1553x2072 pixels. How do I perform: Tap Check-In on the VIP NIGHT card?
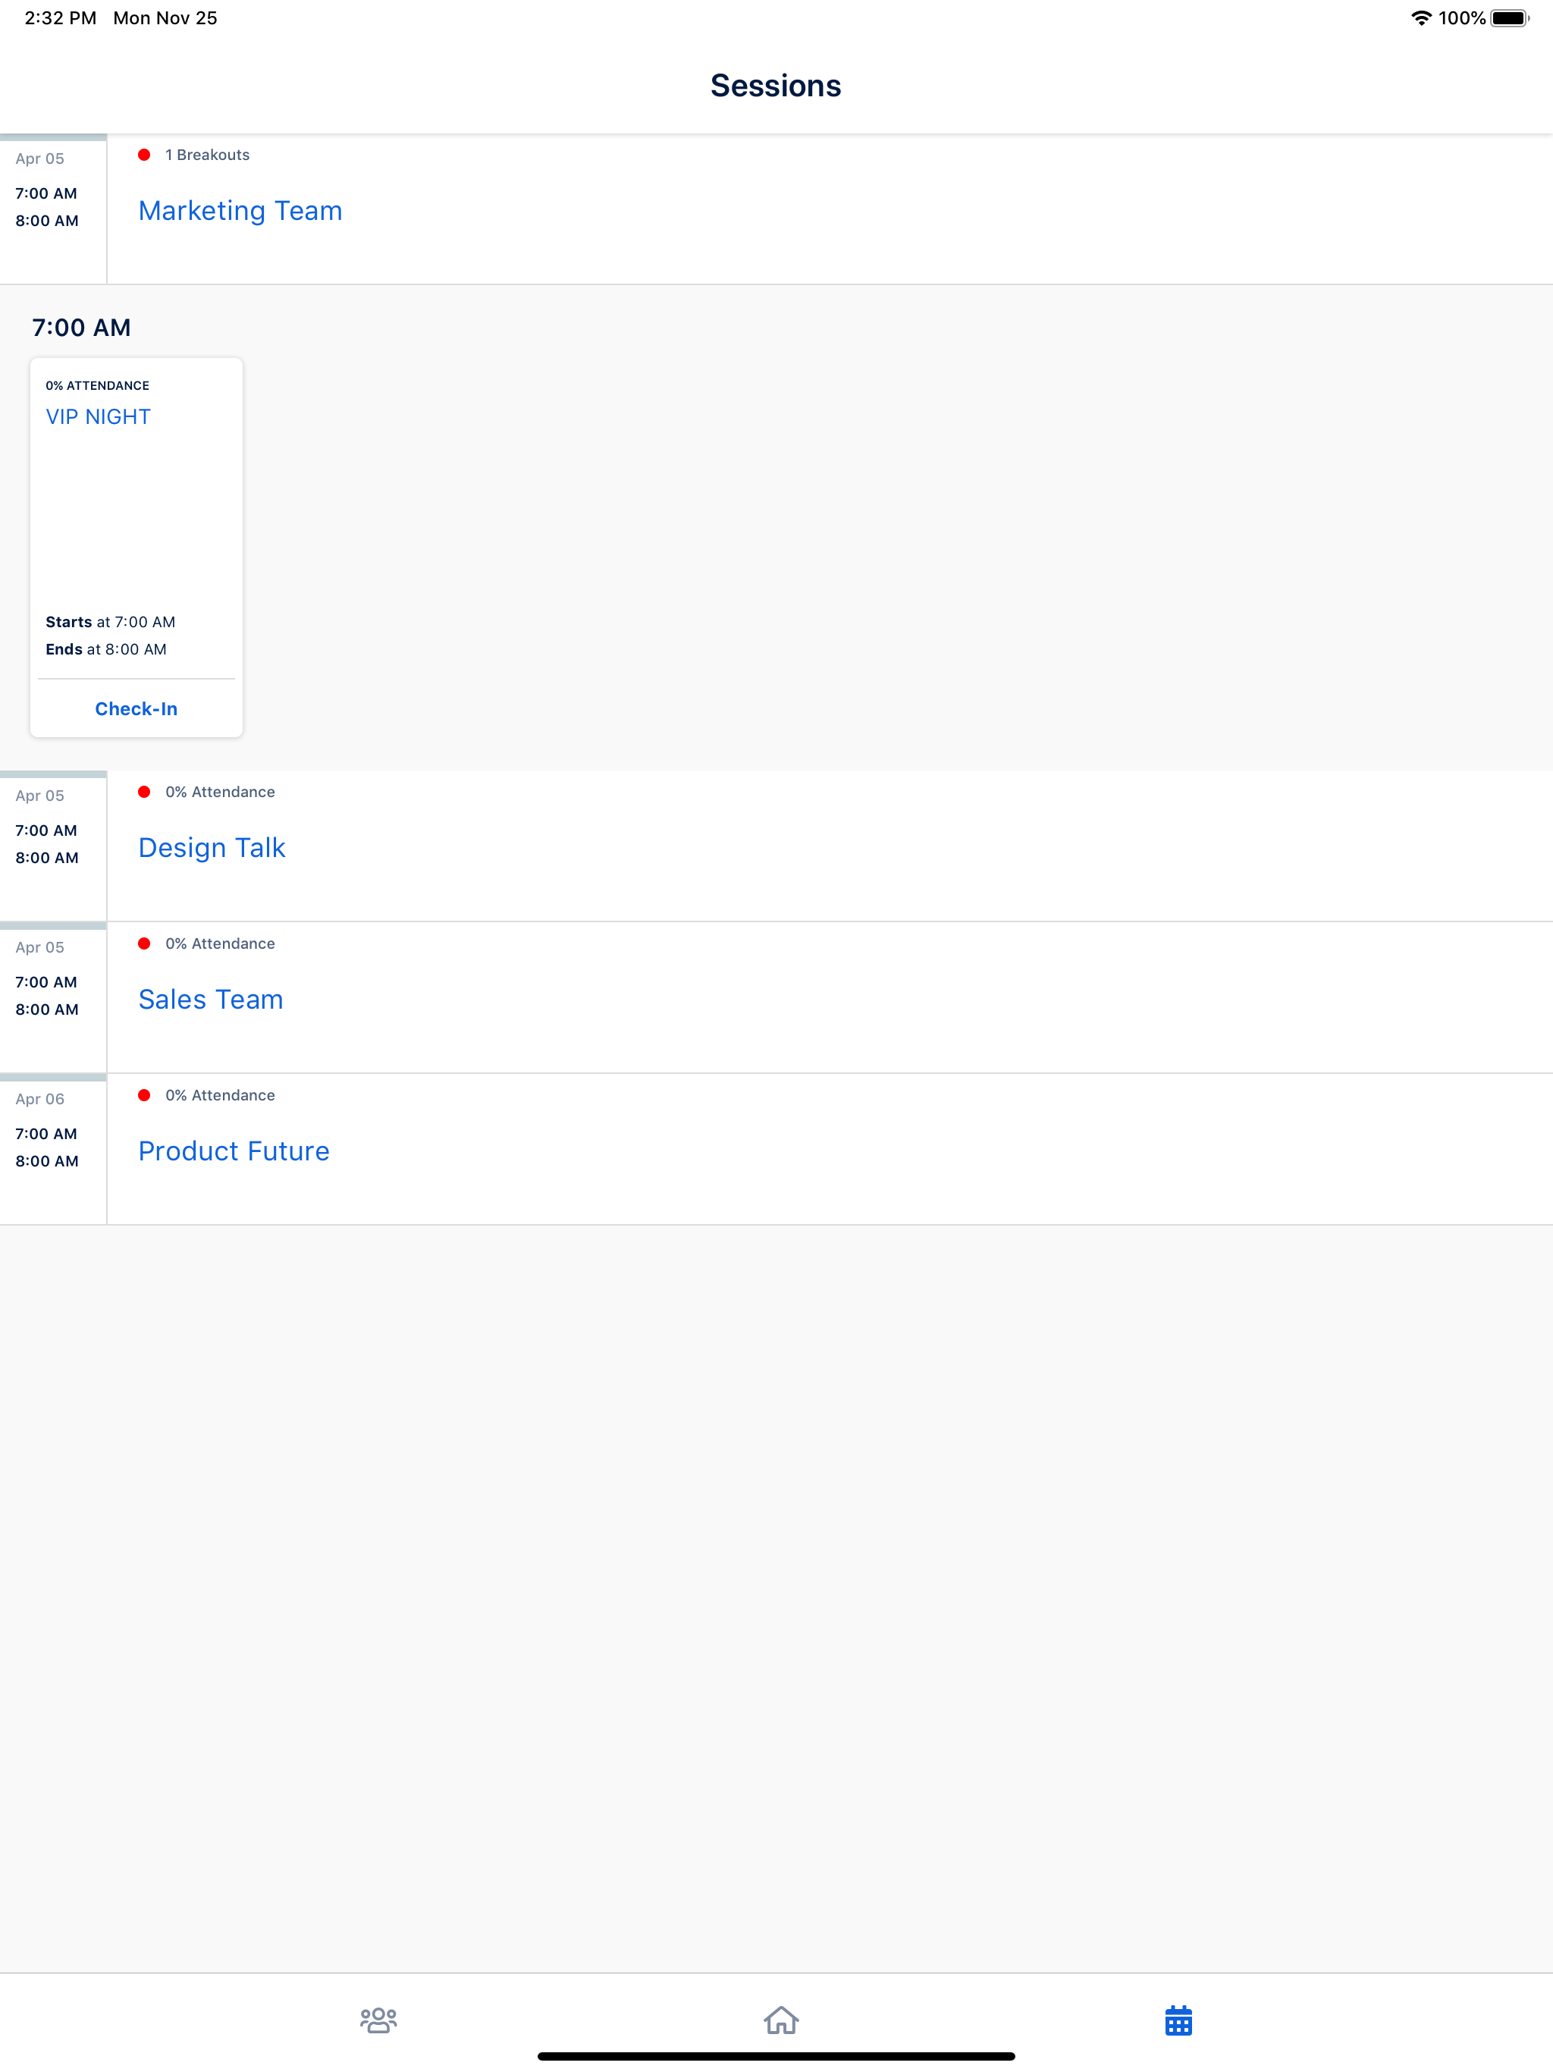(x=136, y=709)
